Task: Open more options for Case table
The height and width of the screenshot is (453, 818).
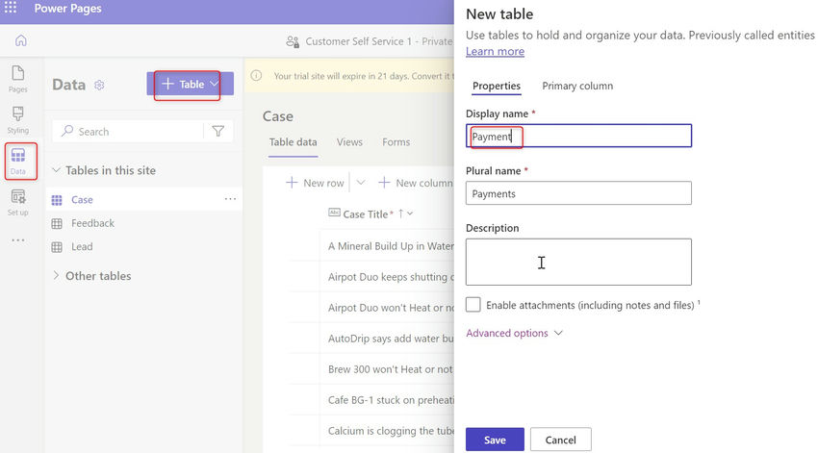Action: (230, 199)
